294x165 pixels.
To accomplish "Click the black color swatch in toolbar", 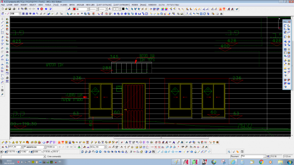I will [123, 9].
